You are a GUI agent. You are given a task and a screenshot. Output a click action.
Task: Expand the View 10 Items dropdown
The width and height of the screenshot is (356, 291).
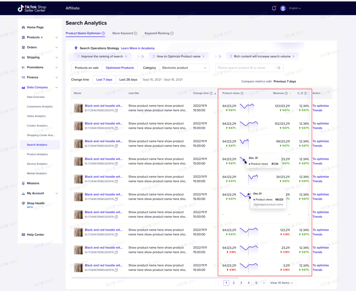point(282,283)
